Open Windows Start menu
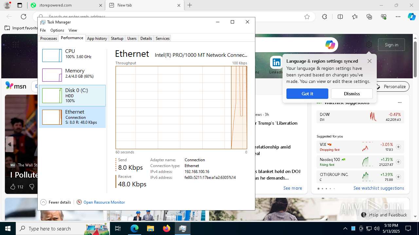This screenshot has width=419, height=235. tap(8, 228)
